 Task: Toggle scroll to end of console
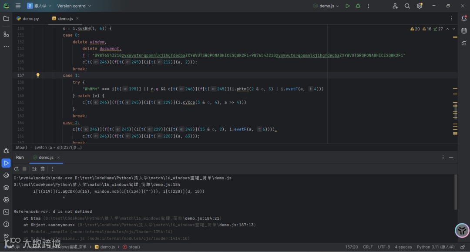(x=34, y=169)
